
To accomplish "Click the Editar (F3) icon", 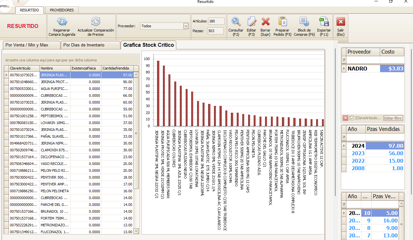I will (251, 22).
